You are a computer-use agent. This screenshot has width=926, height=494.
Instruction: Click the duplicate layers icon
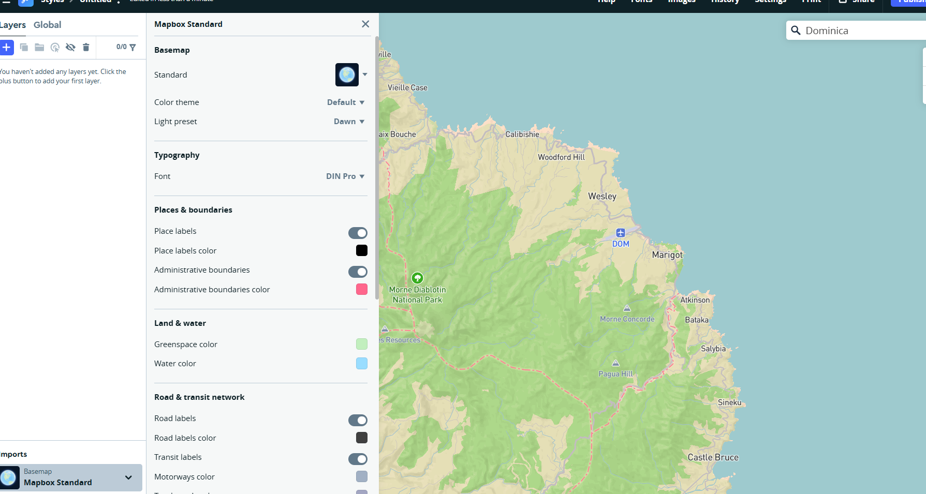[24, 48]
